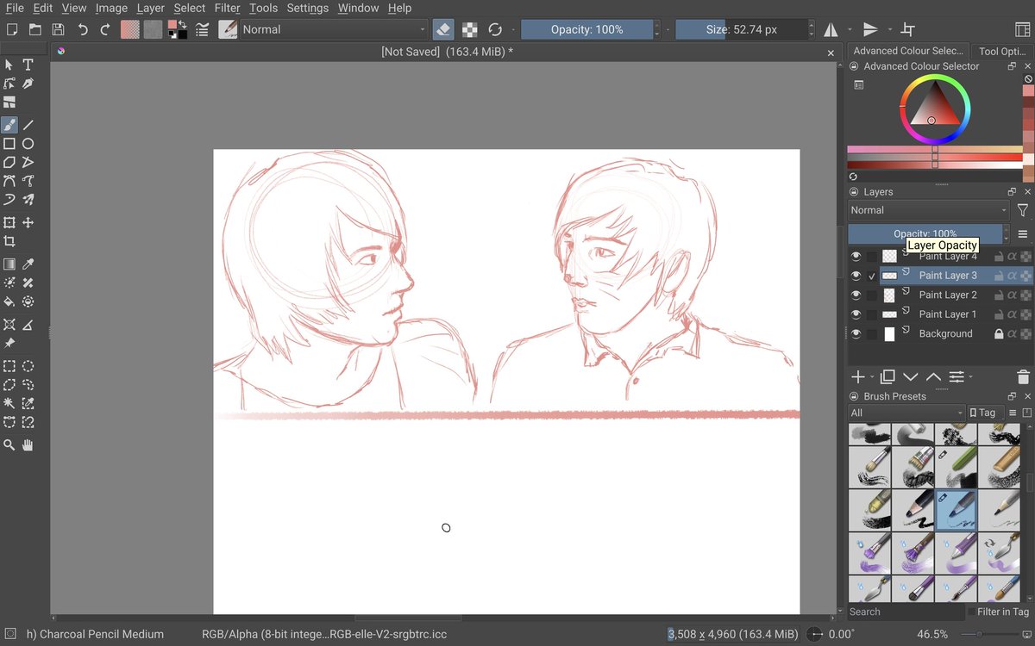Expand horizontal mirror options arrow
Image resolution: width=1035 pixels, height=646 pixels.
coord(850,29)
